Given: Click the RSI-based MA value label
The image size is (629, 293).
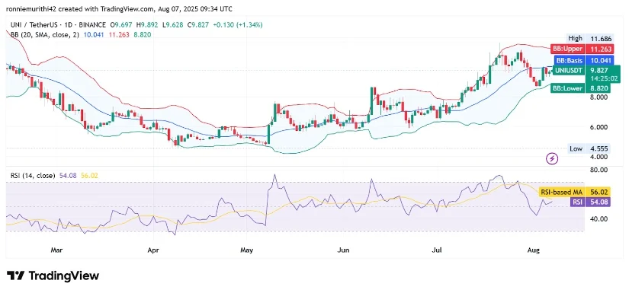Looking at the screenshot, I should point(574,192).
